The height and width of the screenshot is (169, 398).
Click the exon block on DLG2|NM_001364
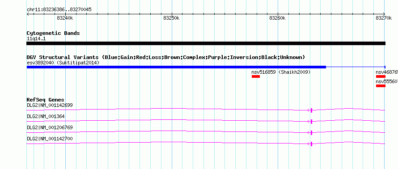click(311, 121)
